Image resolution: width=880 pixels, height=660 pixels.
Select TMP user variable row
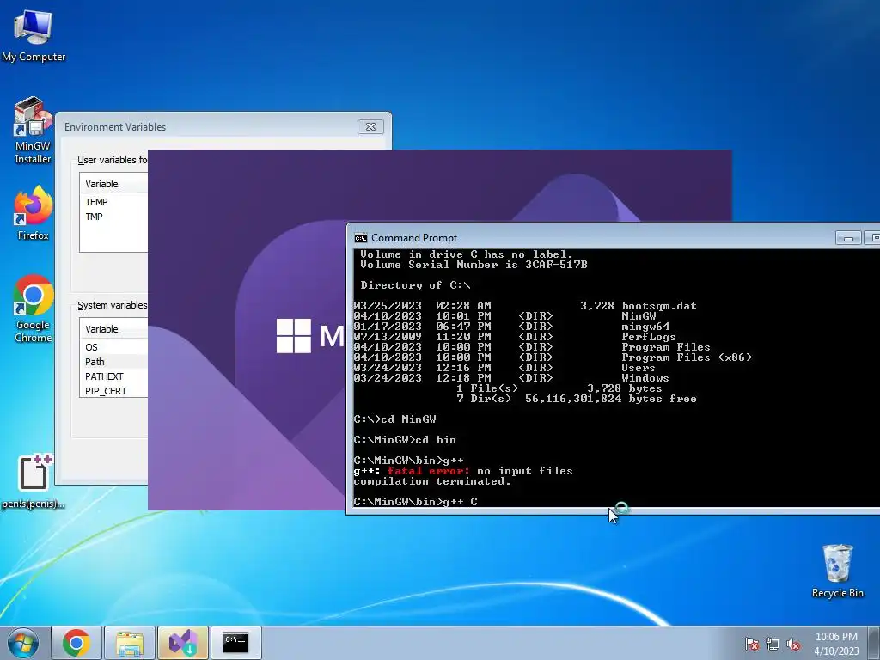114,217
